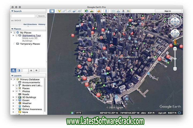Select the Add Polygon tool

point(64,11)
